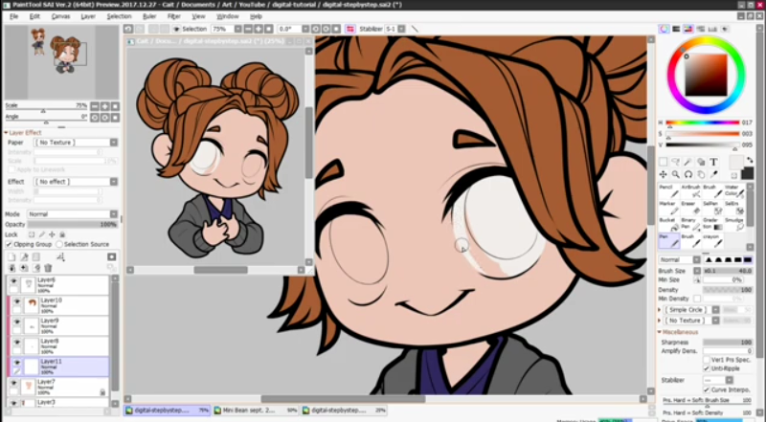Select the Smudge tool
The height and width of the screenshot is (422, 766).
pyautogui.click(x=734, y=225)
